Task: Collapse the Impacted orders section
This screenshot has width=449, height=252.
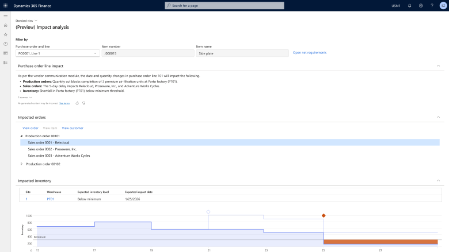Action: pos(438,117)
